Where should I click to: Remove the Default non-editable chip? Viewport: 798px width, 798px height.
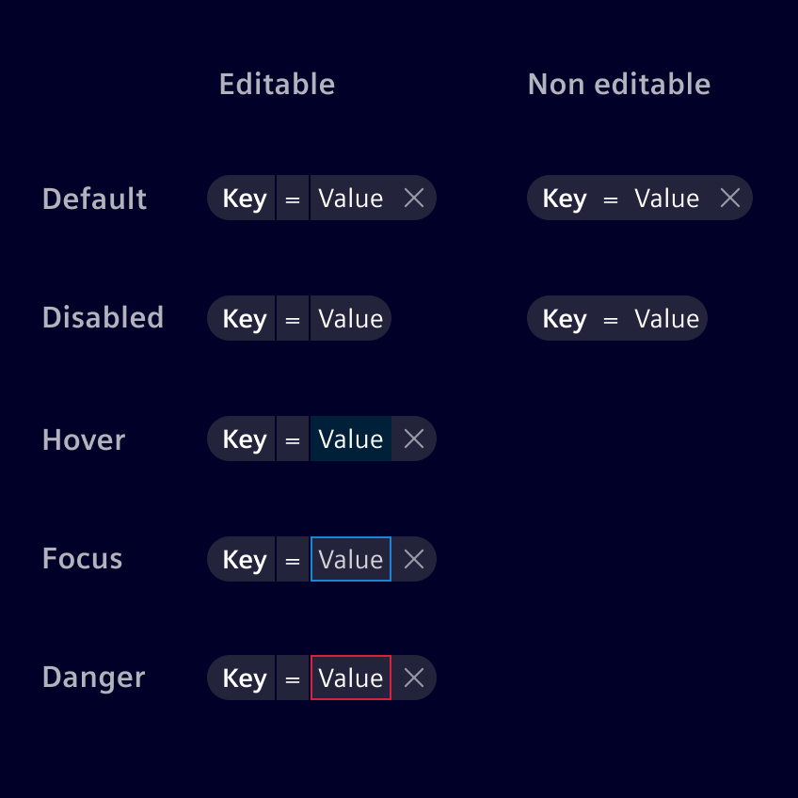pyautogui.click(x=730, y=198)
